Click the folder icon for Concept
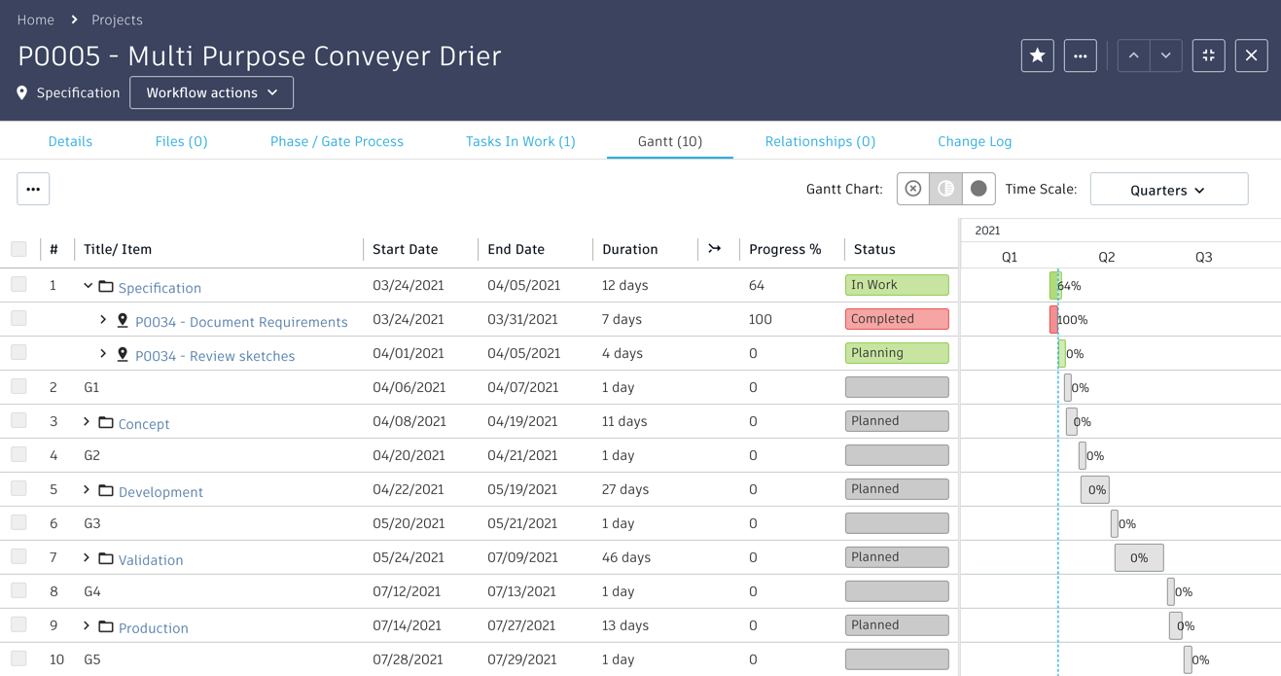The image size is (1281, 676). tap(106, 423)
